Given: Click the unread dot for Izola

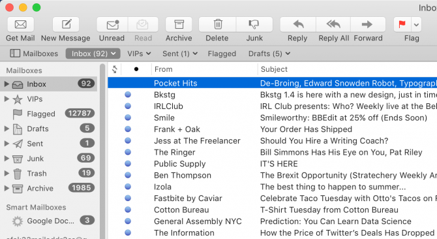Looking at the screenshot, I should (128, 187).
